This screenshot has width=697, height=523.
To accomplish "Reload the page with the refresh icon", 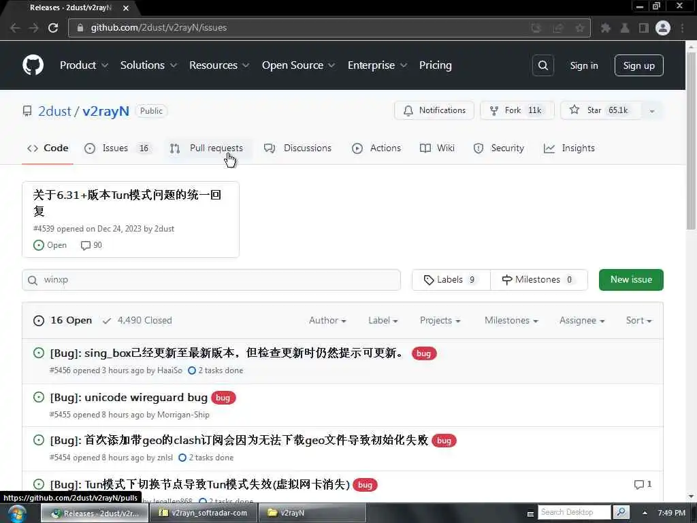I will (53, 27).
